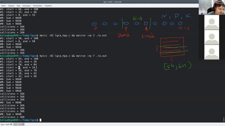Open the Вид menu
Screen dimensions: 225x126
tap(18, 6)
